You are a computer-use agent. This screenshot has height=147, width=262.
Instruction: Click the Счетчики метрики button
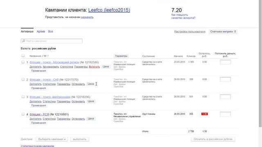223,32
